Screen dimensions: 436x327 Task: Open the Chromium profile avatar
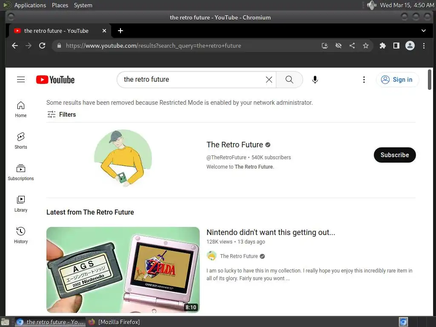coord(410,46)
